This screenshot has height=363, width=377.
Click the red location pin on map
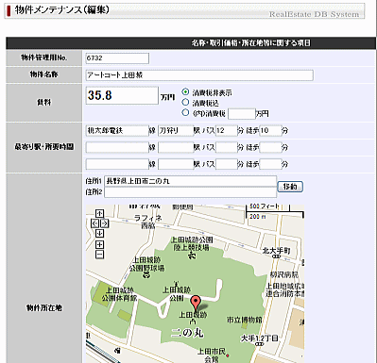(196, 303)
